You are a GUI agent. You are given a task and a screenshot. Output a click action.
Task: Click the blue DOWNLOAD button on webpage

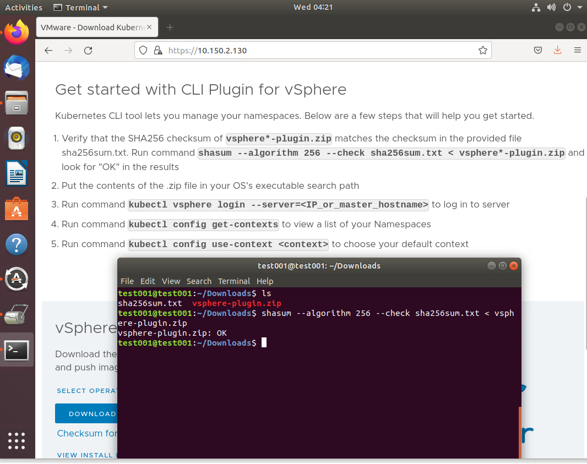coord(86,413)
